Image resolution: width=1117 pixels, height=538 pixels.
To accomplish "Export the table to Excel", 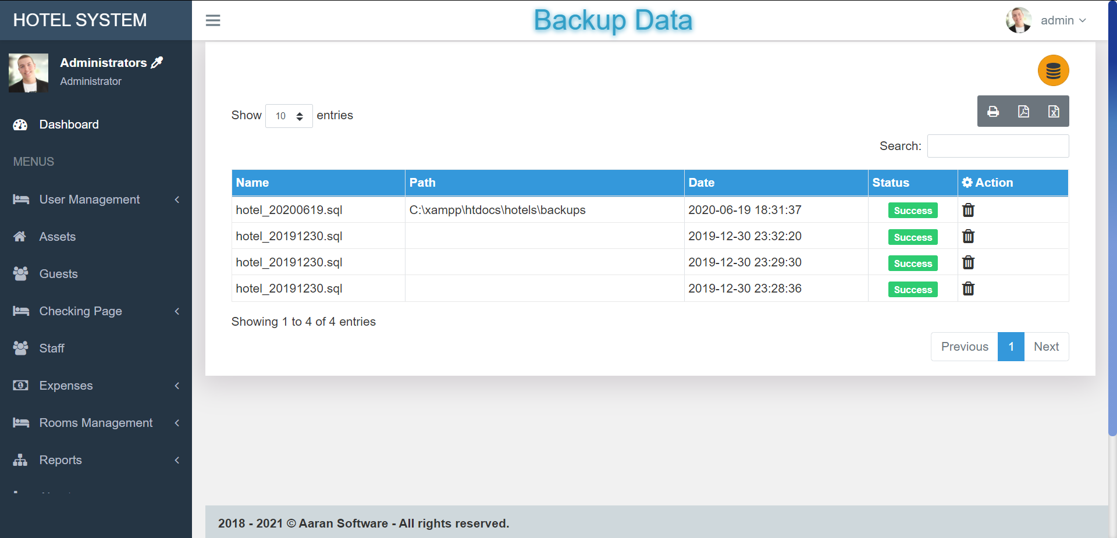I will click(1054, 112).
